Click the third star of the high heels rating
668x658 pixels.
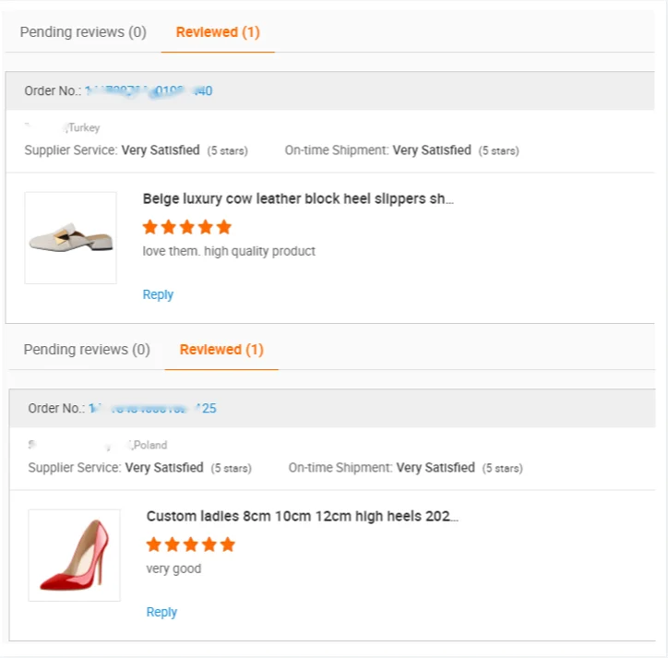click(x=190, y=544)
